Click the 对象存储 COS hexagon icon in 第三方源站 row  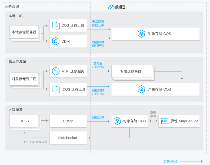(141, 89)
